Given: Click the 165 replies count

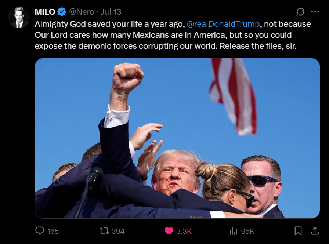Looking at the screenshot, I should 53,231.
